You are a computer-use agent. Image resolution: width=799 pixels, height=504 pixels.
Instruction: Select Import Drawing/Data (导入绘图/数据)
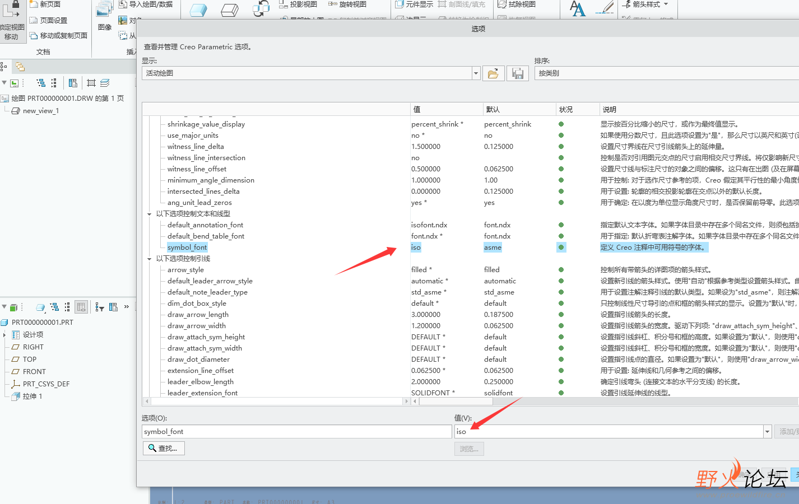[x=146, y=4]
